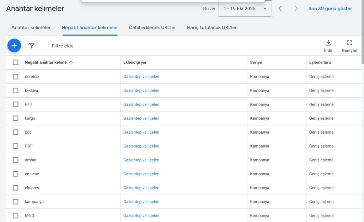Click Son 30 günü göster link
The height and width of the screenshot is (222, 364).
coord(330,9)
